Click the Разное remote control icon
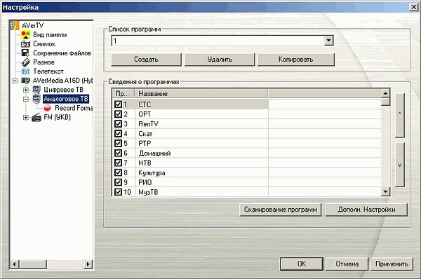The width and height of the screenshot is (421, 279). coord(25,62)
